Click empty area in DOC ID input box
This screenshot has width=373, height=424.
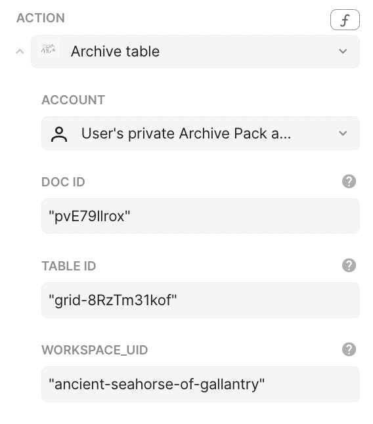[244, 216]
